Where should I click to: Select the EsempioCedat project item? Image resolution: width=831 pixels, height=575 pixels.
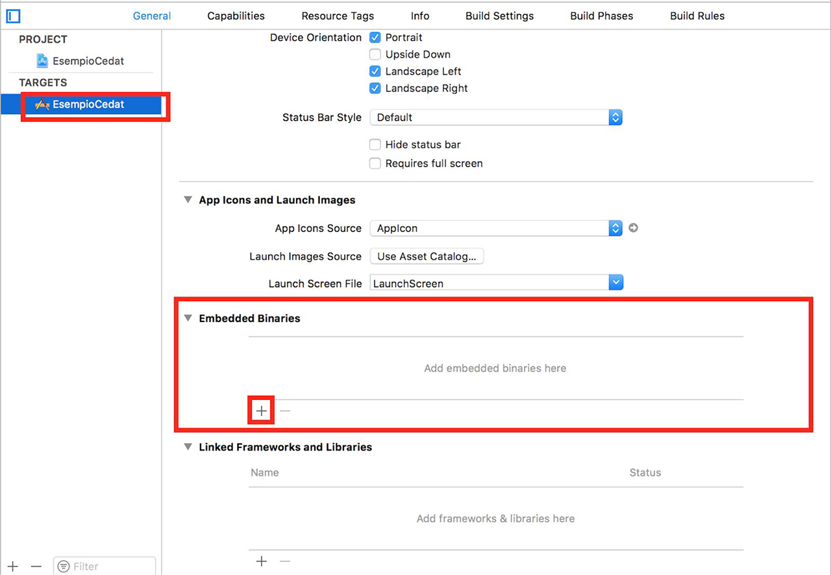pos(88,61)
